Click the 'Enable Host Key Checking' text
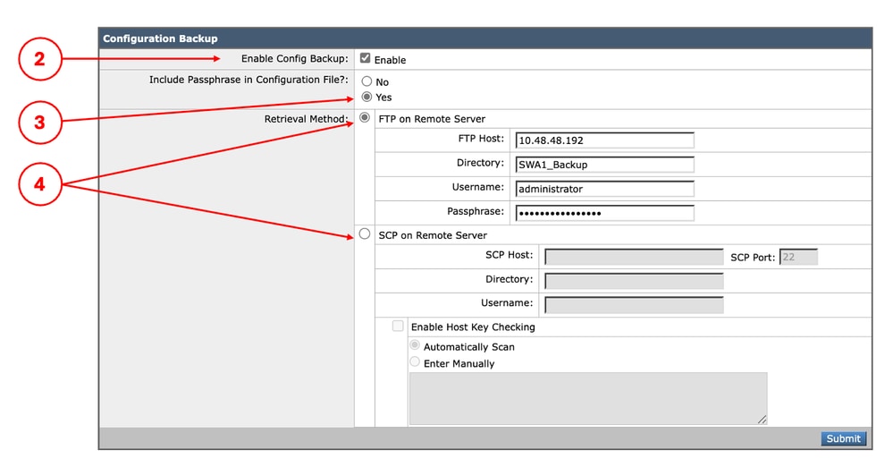The image size is (893, 467). (x=473, y=327)
